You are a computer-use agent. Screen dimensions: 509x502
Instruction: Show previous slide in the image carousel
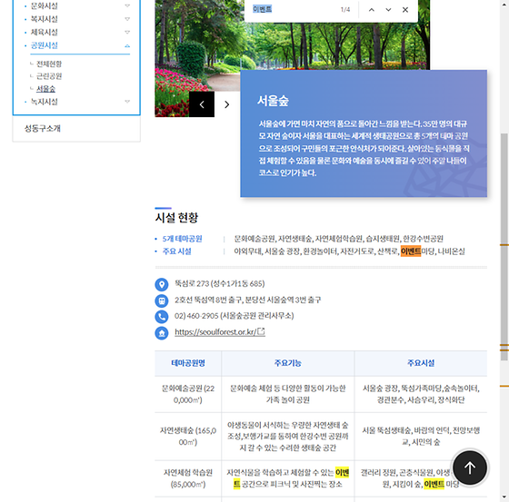pos(202,104)
